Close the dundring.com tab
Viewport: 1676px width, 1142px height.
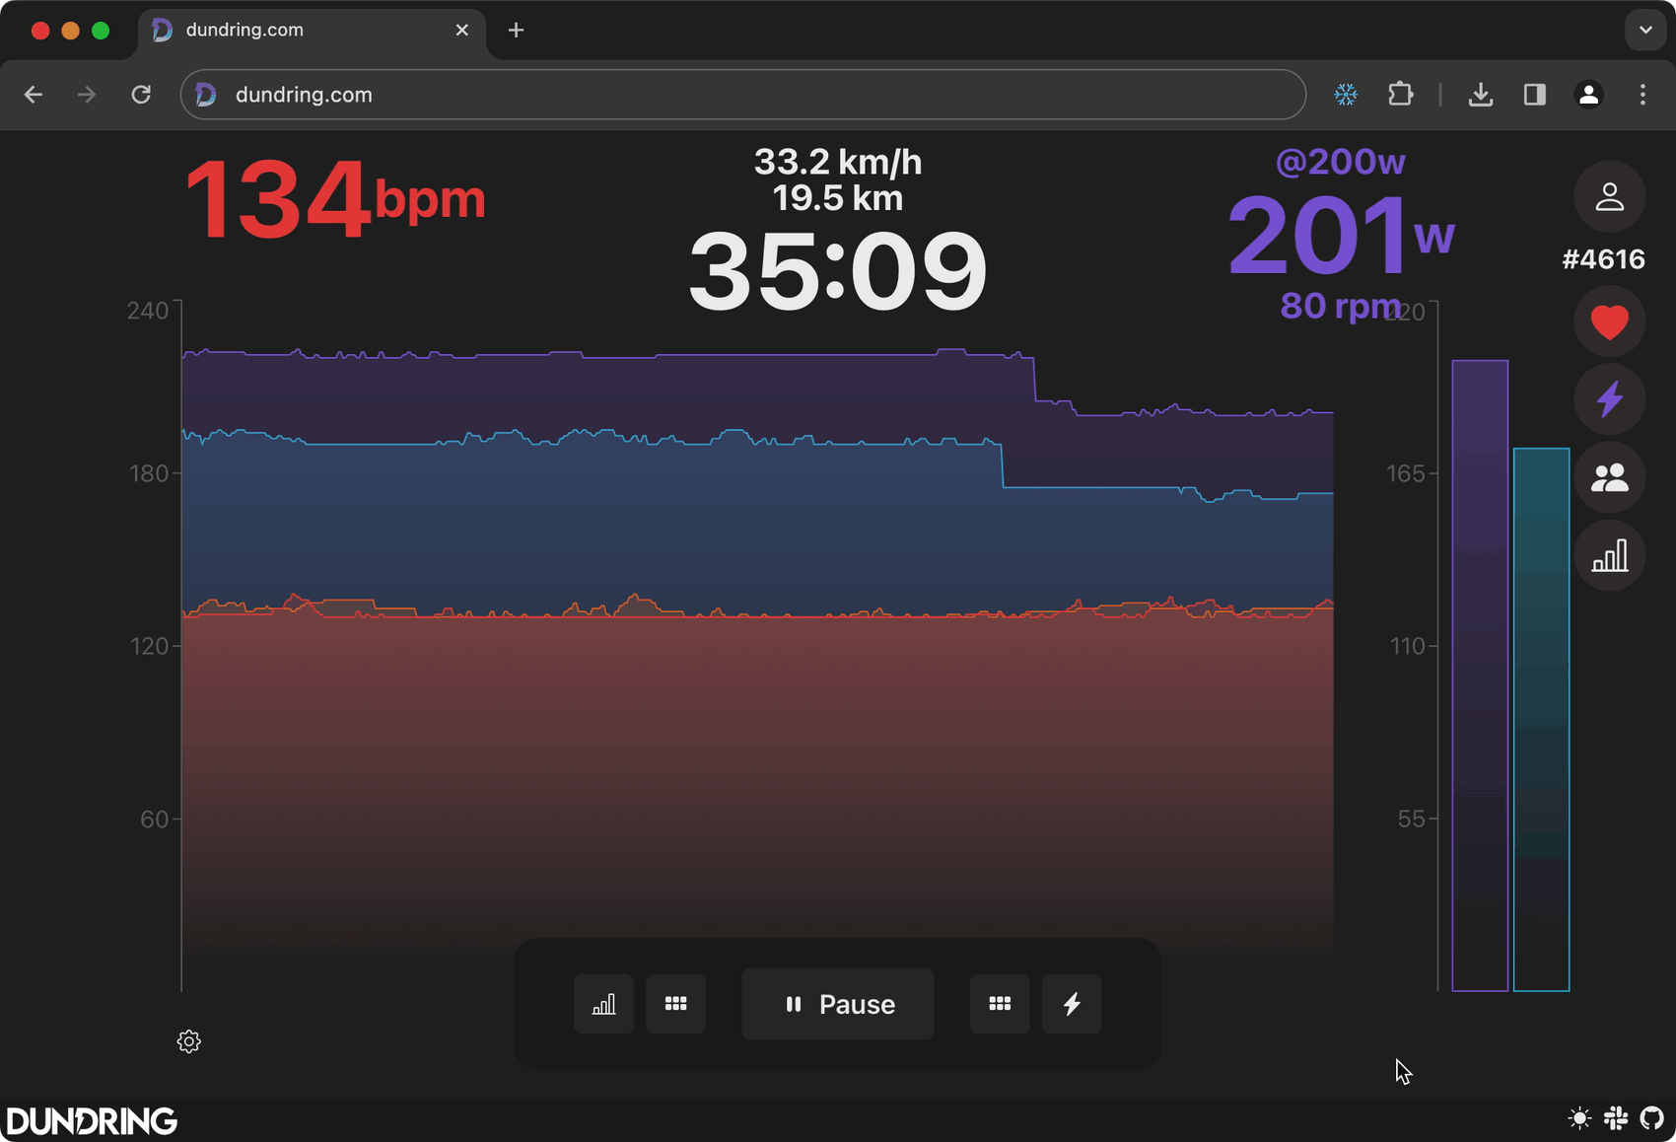(x=461, y=31)
